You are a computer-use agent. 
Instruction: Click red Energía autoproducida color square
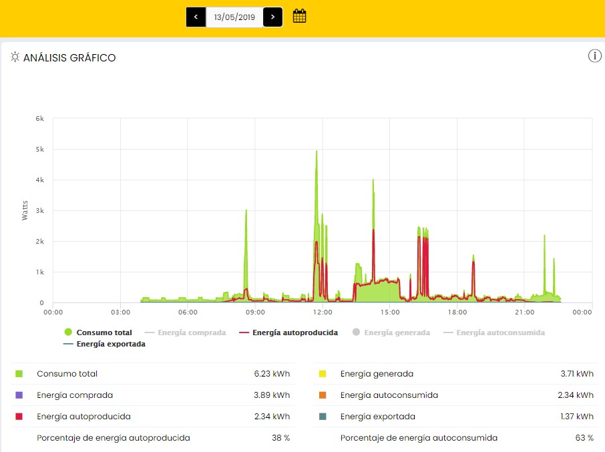[x=19, y=417]
